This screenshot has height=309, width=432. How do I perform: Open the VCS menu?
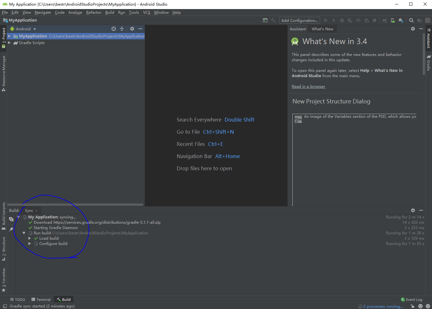[146, 12]
